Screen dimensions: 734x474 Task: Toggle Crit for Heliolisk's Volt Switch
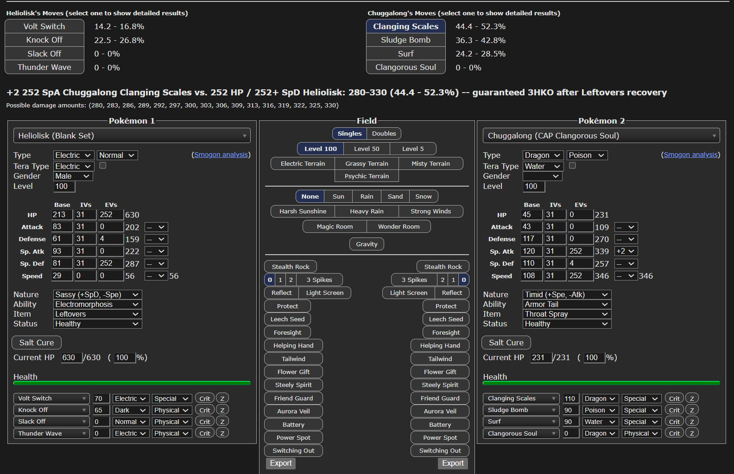tap(204, 399)
